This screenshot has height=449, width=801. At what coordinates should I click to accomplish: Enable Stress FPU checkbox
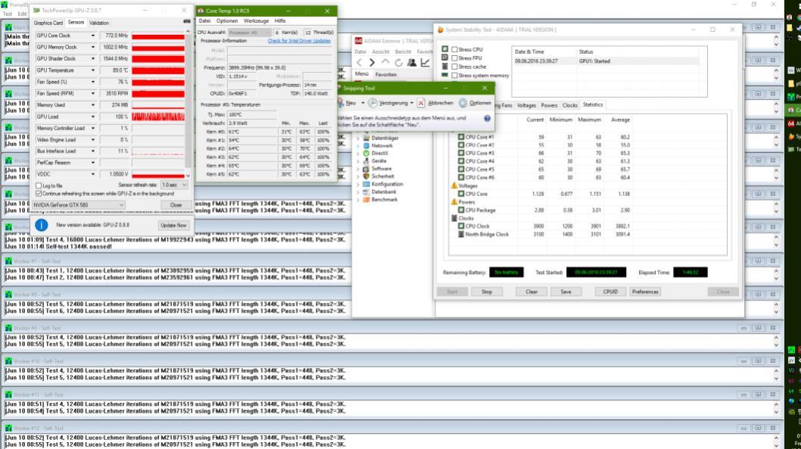click(454, 58)
